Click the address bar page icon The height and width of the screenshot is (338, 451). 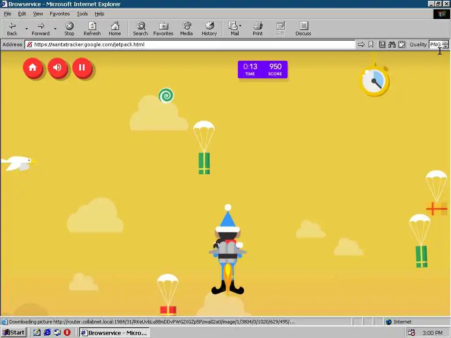pyautogui.click(x=30, y=44)
